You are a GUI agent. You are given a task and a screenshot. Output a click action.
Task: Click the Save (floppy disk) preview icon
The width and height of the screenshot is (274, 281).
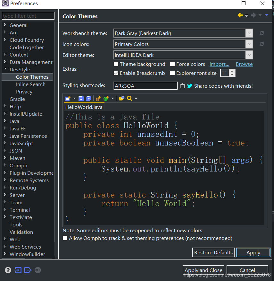[x=81, y=98]
